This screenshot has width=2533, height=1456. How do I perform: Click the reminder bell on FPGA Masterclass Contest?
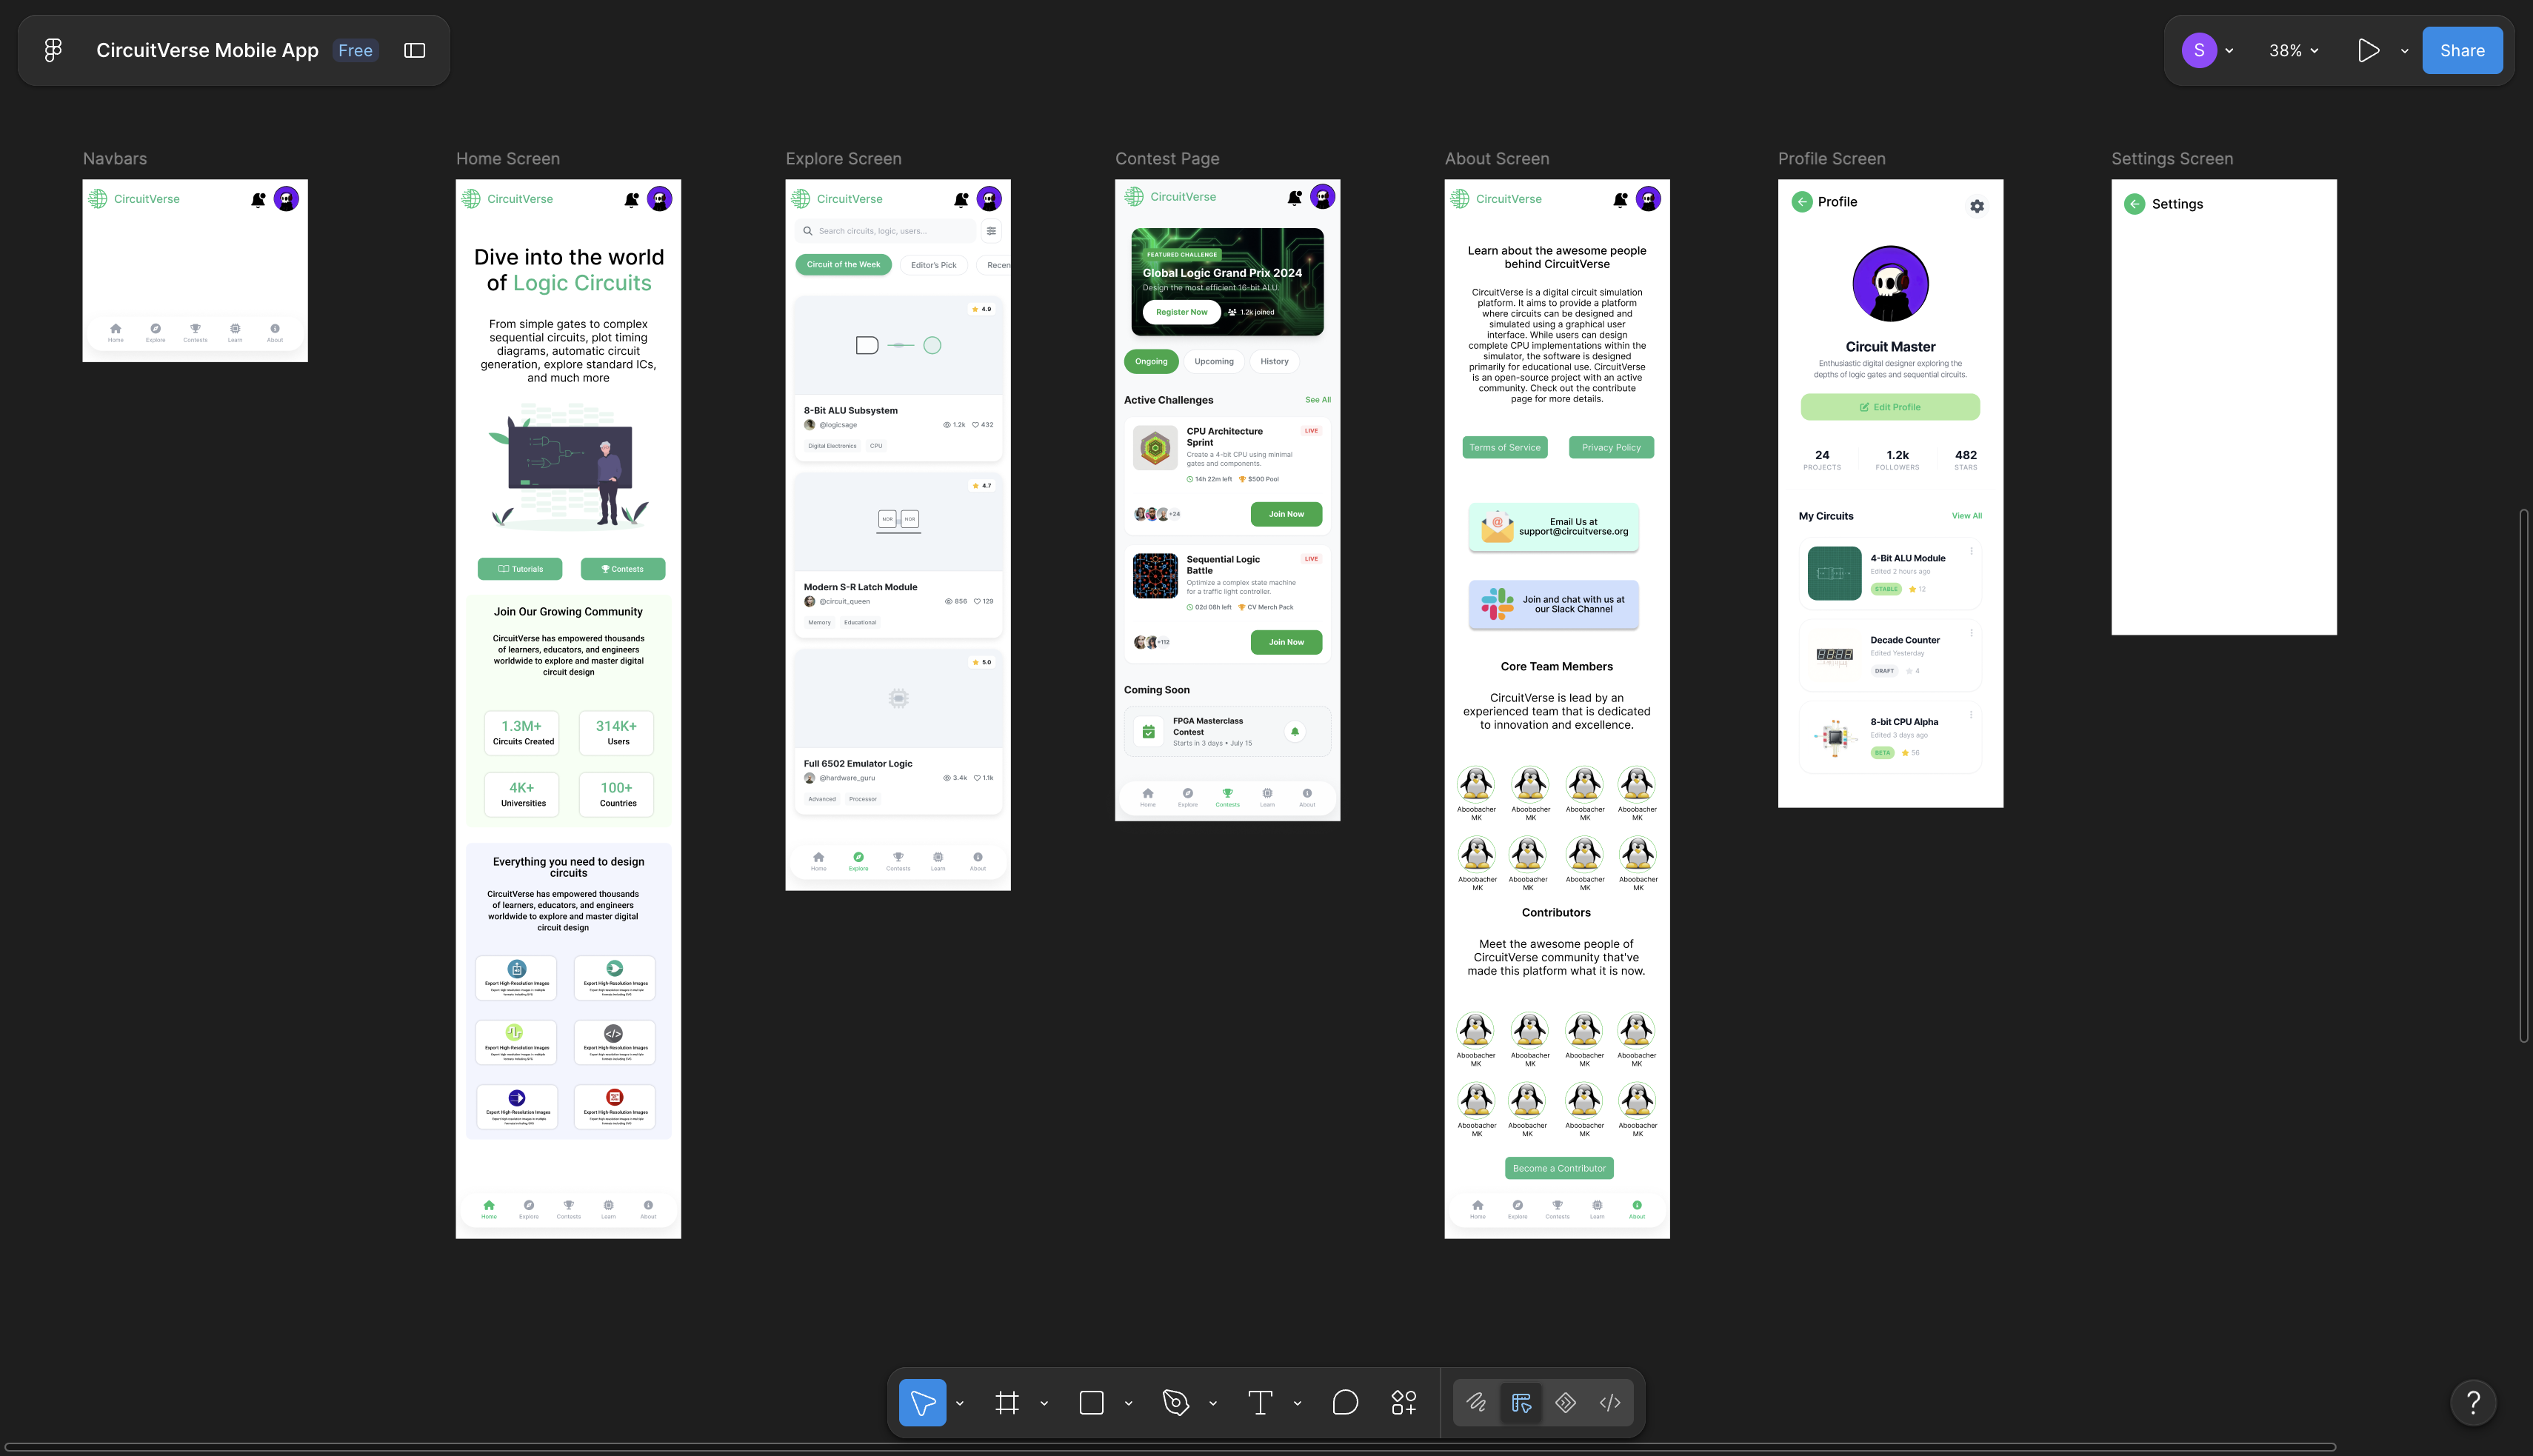pyautogui.click(x=1294, y=731)
